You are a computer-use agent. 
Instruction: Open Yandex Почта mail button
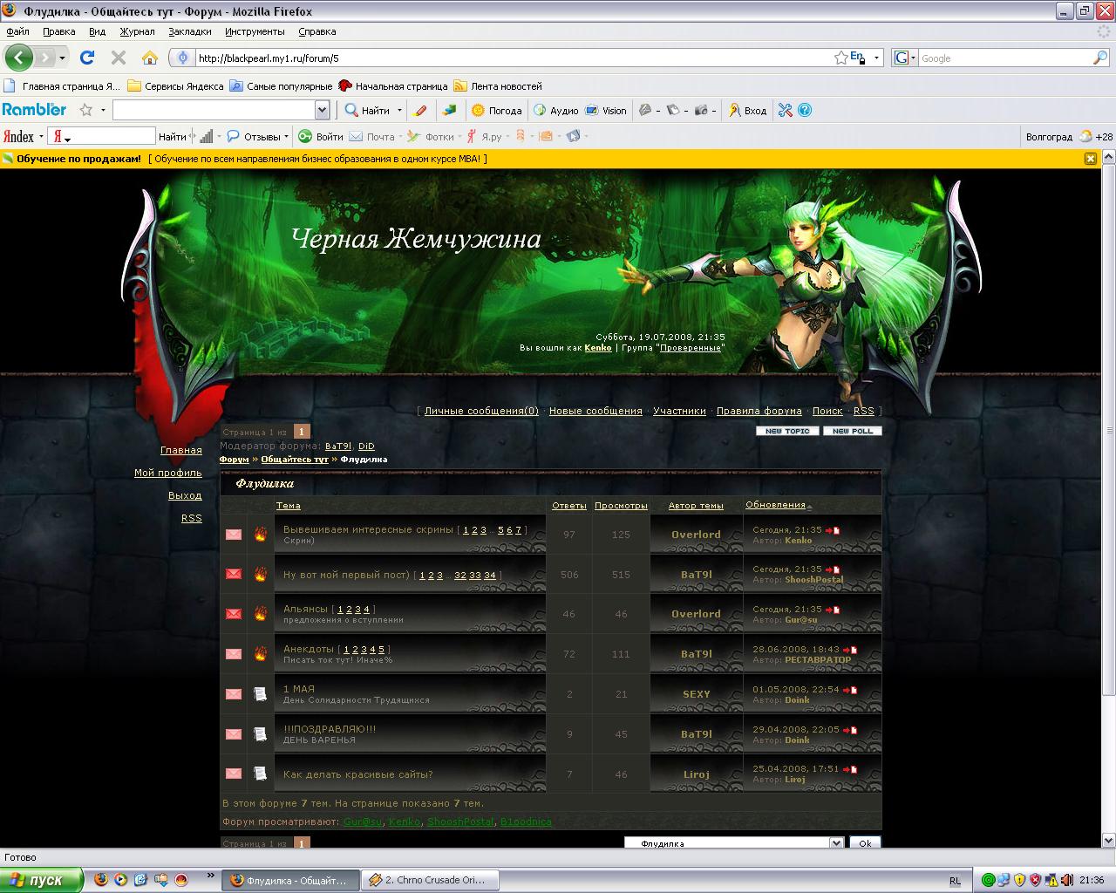point(371,136)
